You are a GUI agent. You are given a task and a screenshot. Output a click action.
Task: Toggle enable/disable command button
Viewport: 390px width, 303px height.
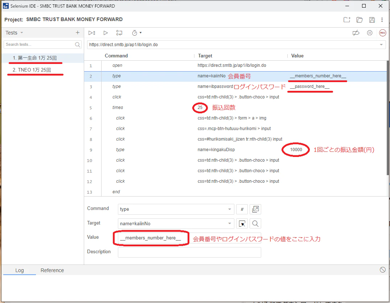tap(242, 209)
